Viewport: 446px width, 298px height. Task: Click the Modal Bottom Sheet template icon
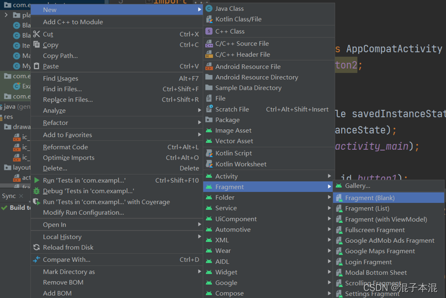point(339,273)
